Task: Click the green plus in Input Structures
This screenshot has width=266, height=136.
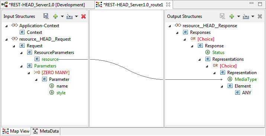Action: (x=55, y=16)
